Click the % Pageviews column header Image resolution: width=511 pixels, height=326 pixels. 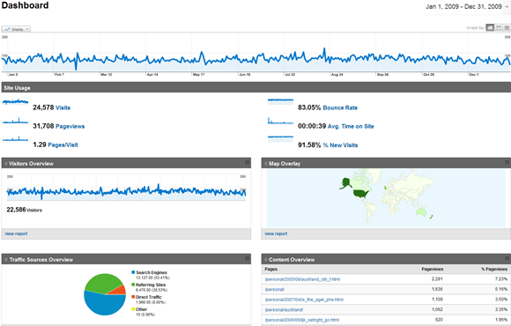(x=494, y=270)
